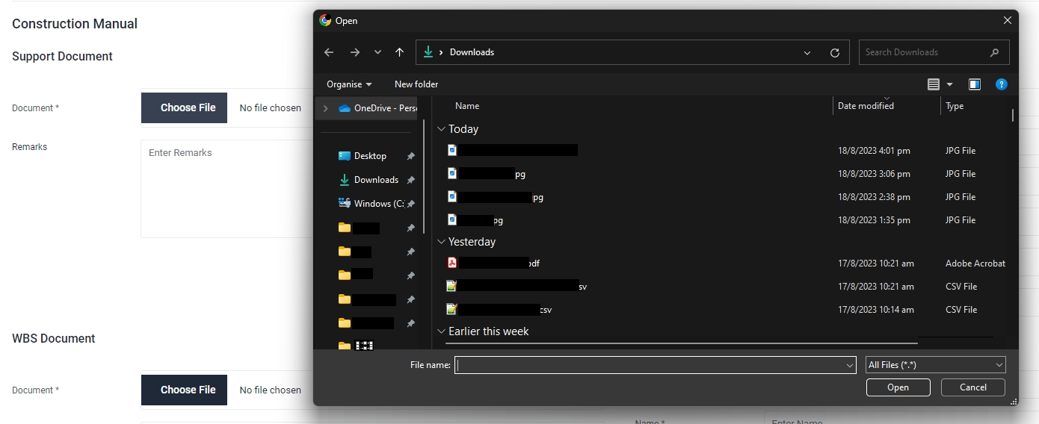Open file dialog Help icon
Screen dimensions: 1039x424
click(x=1002, y=84)
